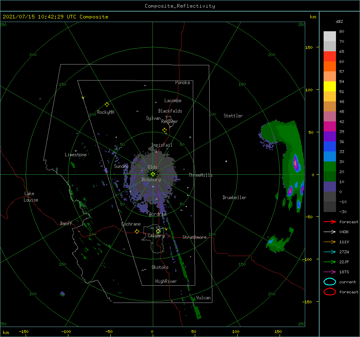
Task: Select the slate purple 0-10 dBZ swatch
Action: click(x=330, y=187)
